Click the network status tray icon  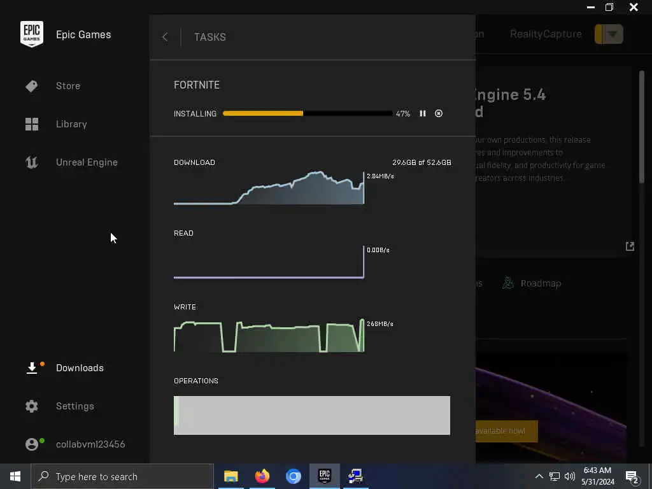point(555,476)
